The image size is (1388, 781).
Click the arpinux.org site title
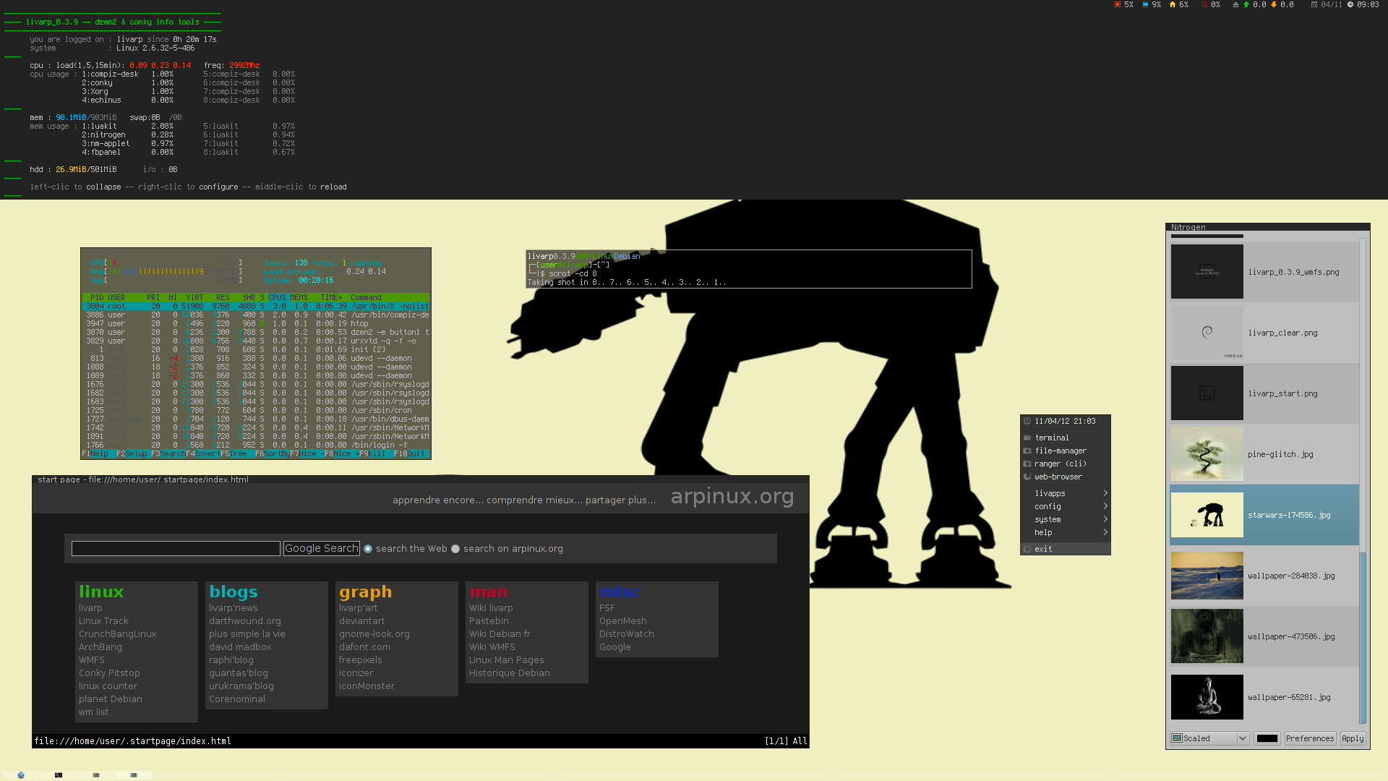coord(732,497)
